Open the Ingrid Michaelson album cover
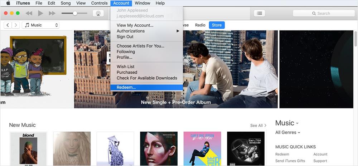This screenshot has height=166, width=358. (159, 149)
